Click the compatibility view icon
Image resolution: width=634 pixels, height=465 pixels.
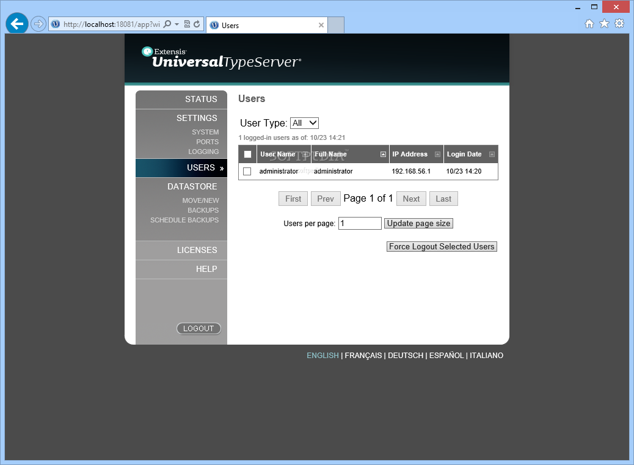pyautogui.click(x=187, y=24)
